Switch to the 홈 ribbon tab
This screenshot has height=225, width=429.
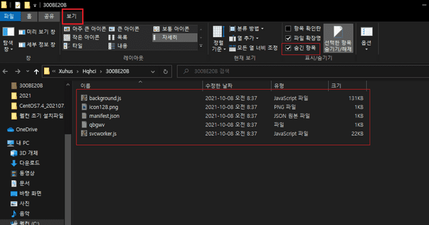coord(29,17)
